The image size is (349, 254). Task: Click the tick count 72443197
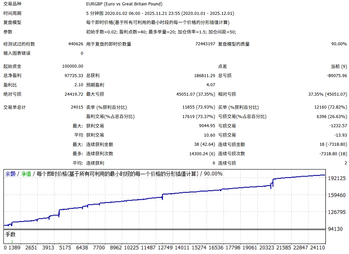[x=205, y=44]
